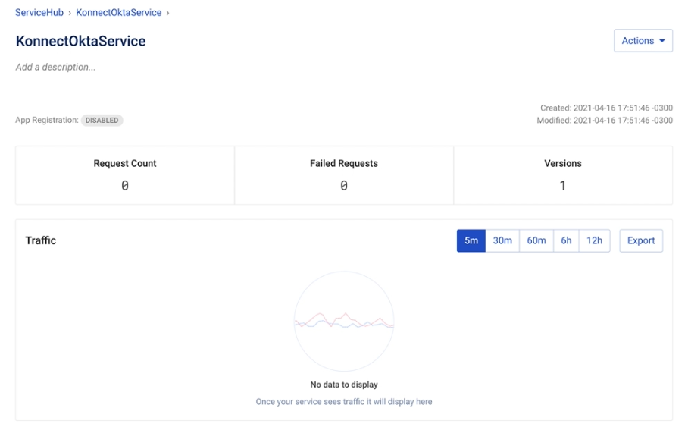Open the Actions dropdown menu
688x427 pixels.
click(643, 41)
